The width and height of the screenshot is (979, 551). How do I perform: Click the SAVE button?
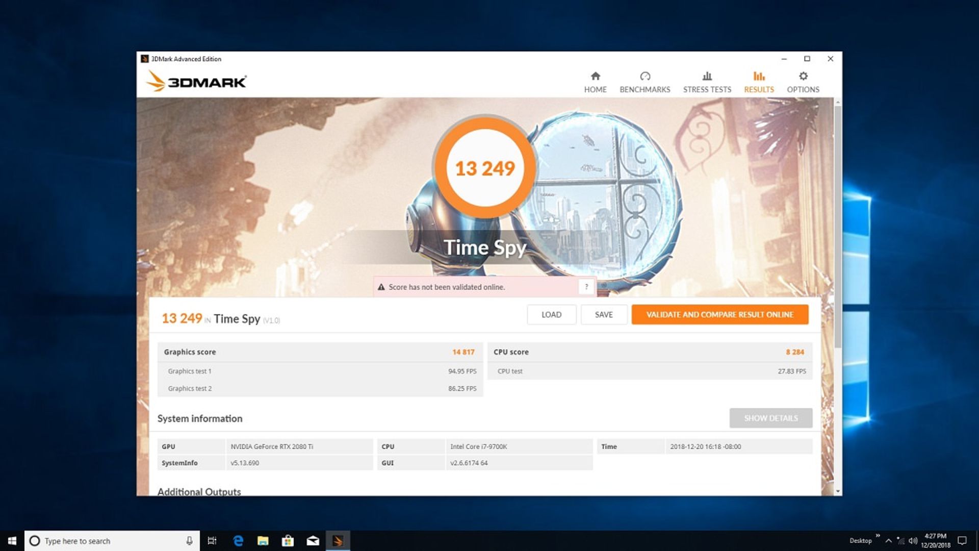603,314
